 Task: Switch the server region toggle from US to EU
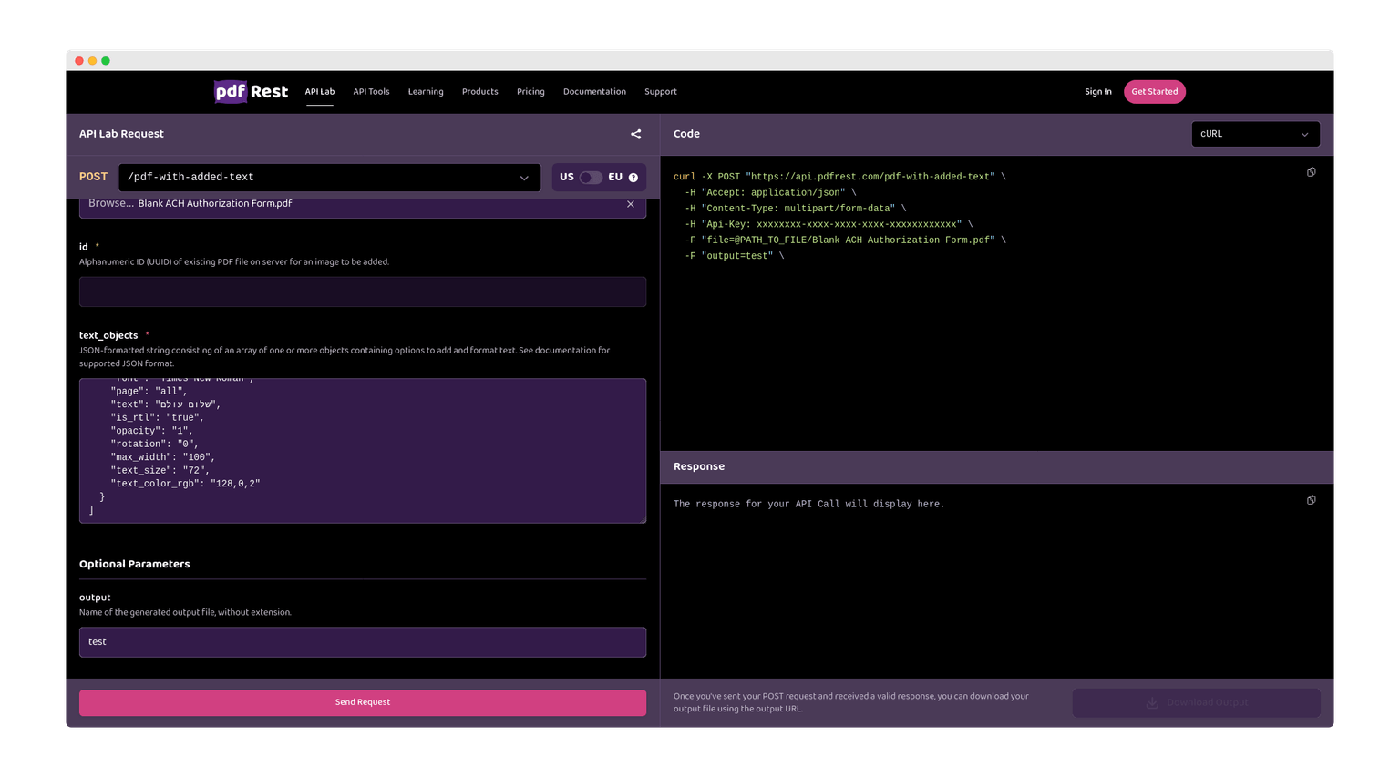[591, 177]
